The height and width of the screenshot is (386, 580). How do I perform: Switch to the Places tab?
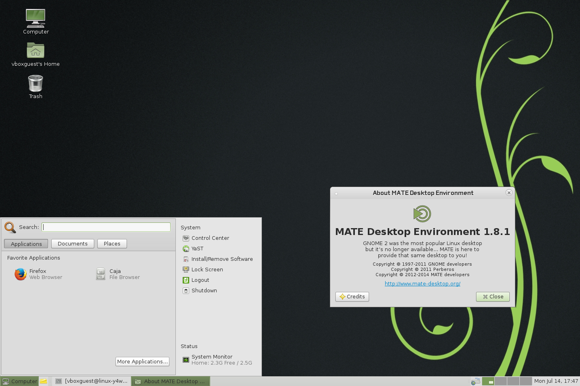pos(112,244)
